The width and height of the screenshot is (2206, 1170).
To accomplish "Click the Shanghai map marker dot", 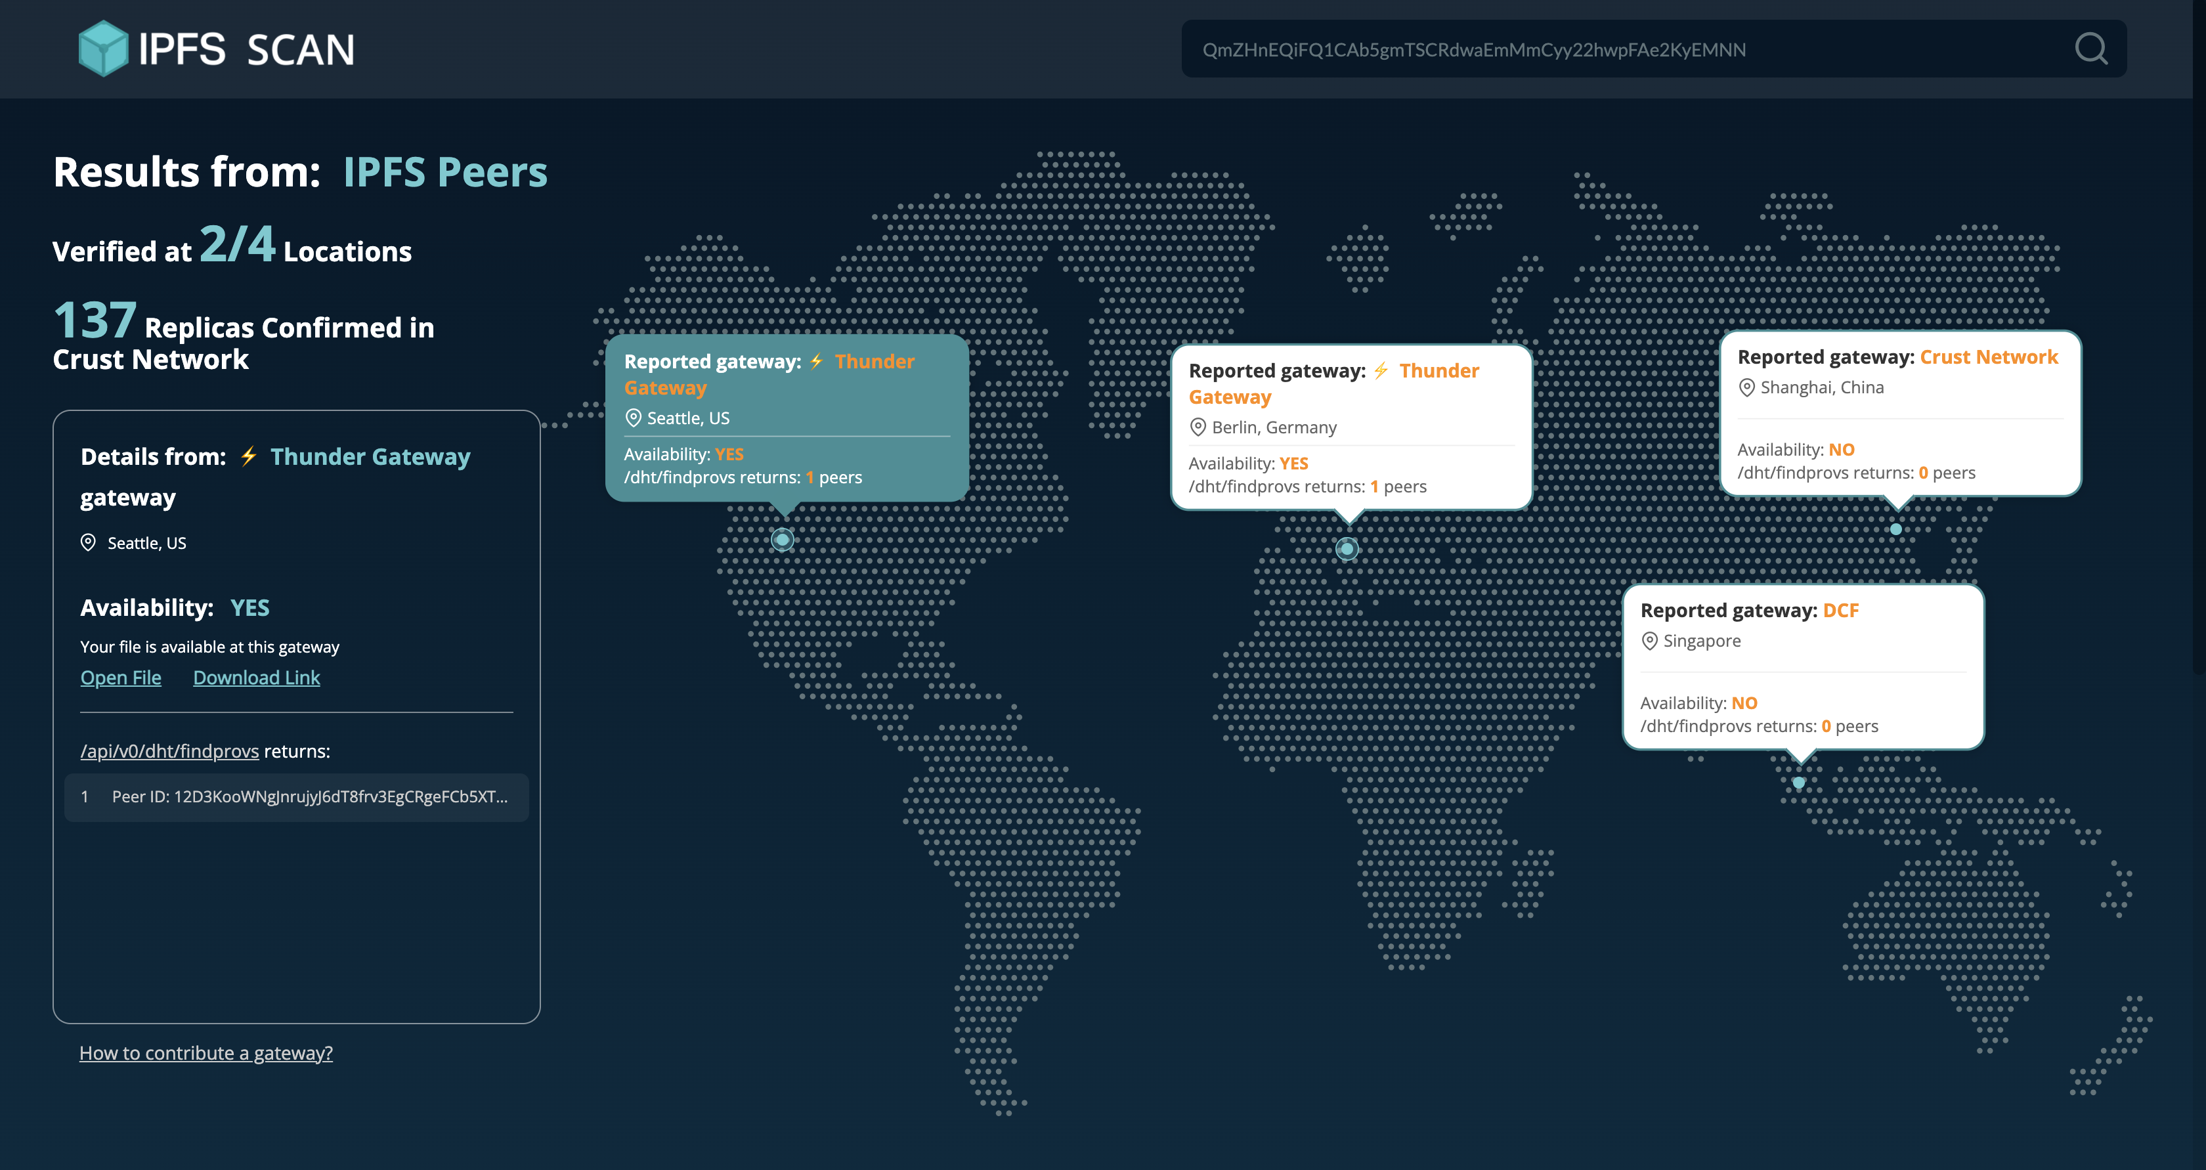I will tap(1896, 529).
